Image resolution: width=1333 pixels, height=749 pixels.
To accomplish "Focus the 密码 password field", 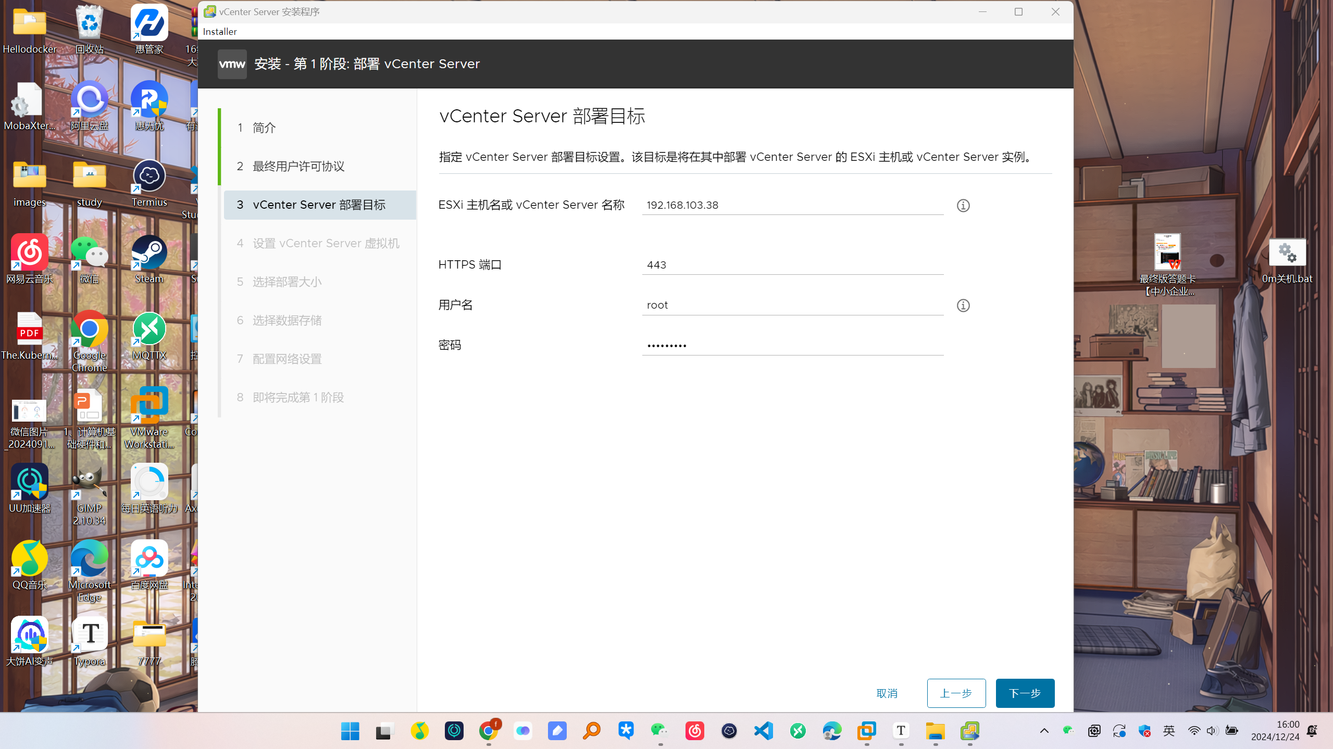I will click(792, 345).
